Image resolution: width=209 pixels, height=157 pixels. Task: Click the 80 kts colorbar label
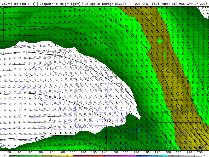(41, 152)
